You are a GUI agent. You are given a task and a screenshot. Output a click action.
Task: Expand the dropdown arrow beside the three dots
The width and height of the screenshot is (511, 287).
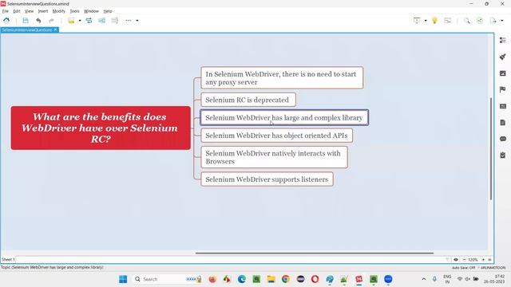pos(137,21)
